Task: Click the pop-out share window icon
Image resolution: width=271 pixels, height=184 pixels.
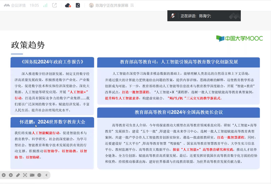Action: [x=55, y=5]
